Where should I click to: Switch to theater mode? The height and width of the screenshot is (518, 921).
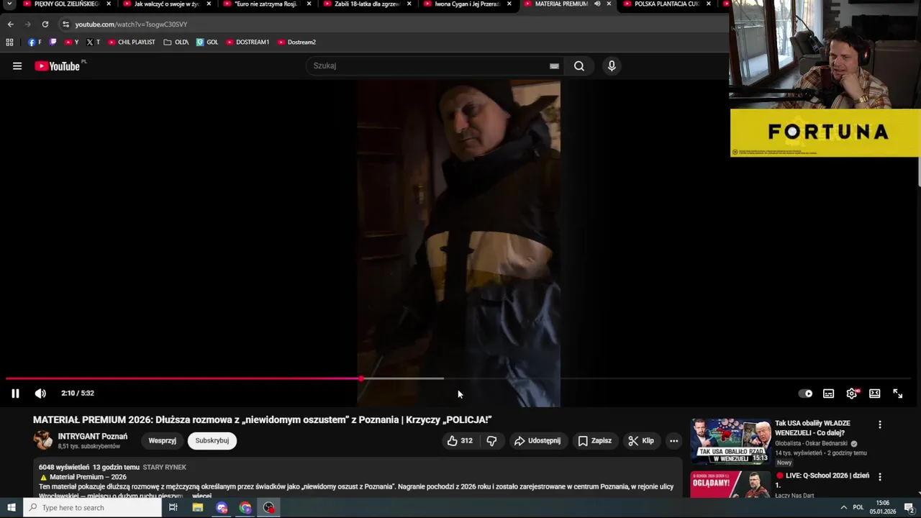[875, 394]
